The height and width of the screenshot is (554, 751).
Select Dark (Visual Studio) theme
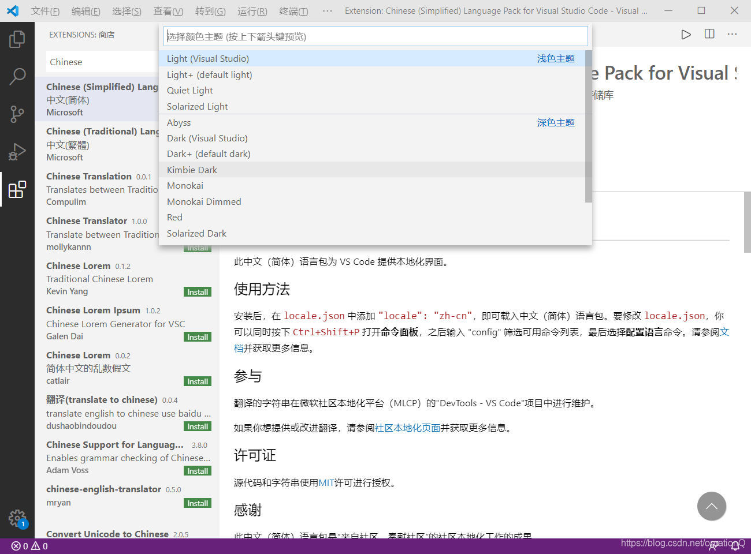click(x=372, y=138)
